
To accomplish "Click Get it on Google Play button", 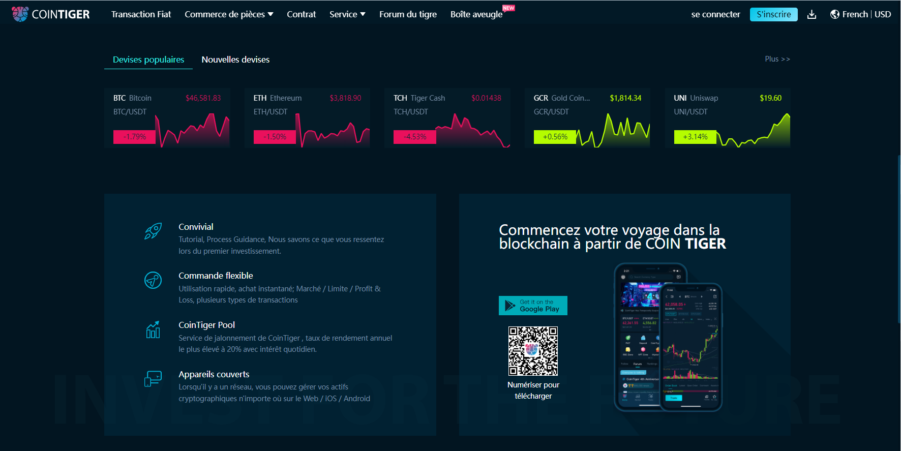I will [533, 306].
